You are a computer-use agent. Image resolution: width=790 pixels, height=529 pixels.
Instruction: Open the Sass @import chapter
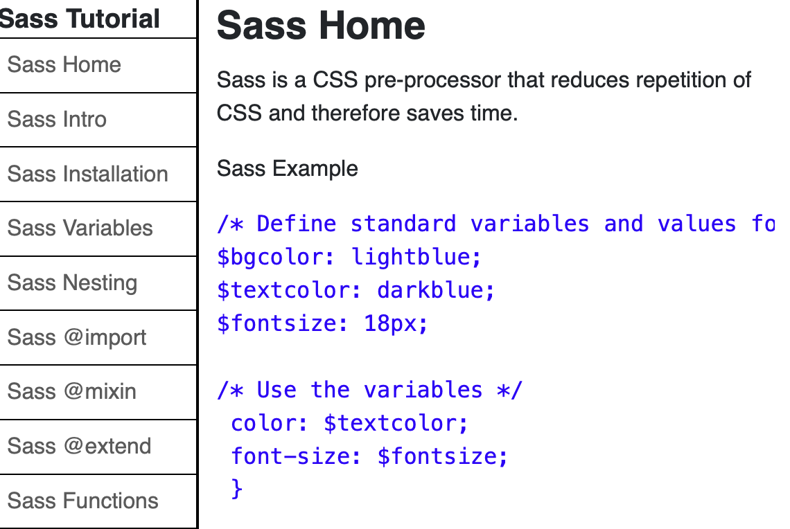[77, 338]
